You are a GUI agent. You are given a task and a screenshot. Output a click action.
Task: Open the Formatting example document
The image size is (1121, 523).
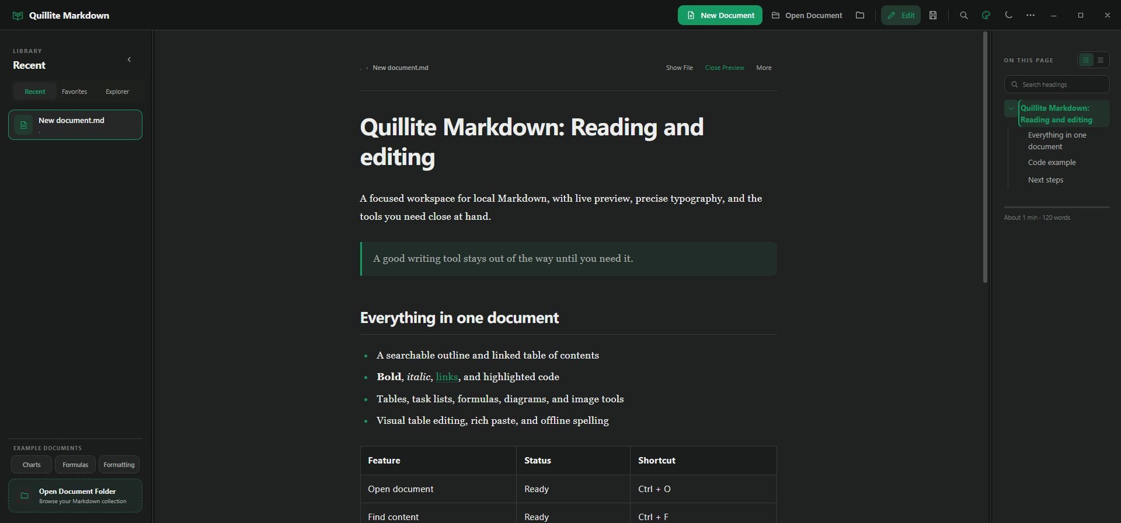click(x=119, y=465)
